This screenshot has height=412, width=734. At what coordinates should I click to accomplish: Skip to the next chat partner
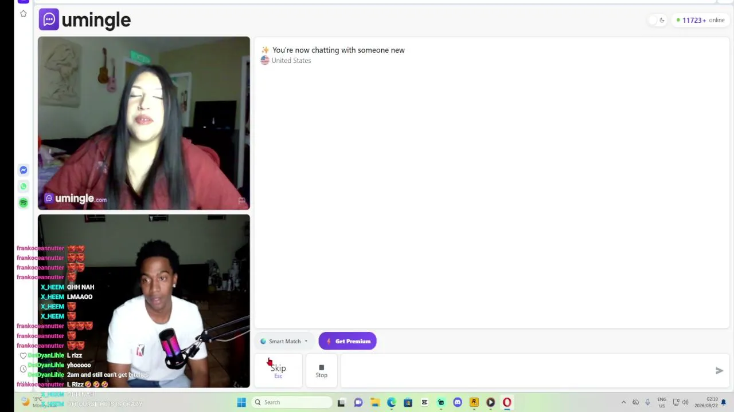point(278,370)
